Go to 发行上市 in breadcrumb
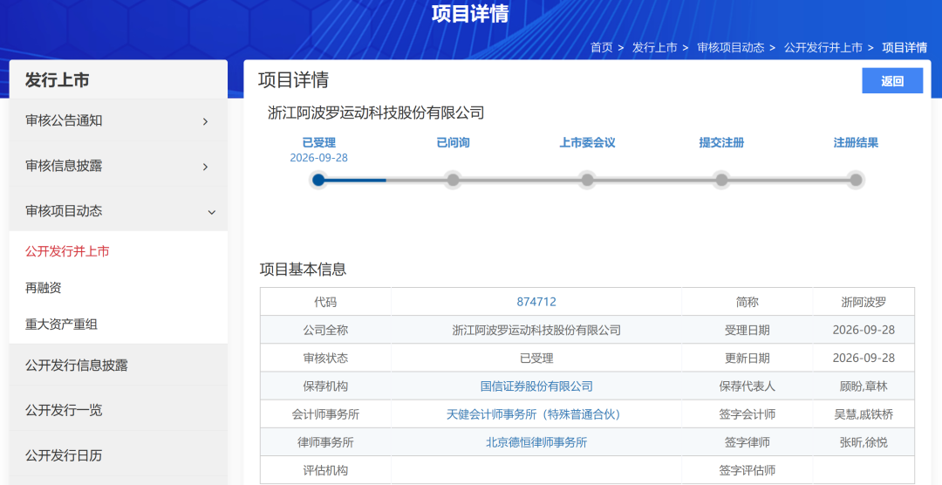942x485 pixels. click(654, 47)
